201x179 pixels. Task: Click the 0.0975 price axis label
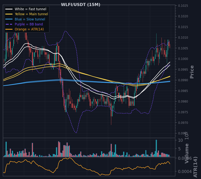coord(183,112)
